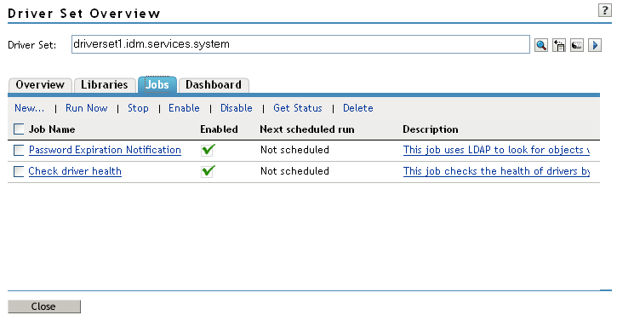Screen dimensions: 617x321
Task: Click Run Now in the jobs toolbar
Action: click(x=87, y=108)
